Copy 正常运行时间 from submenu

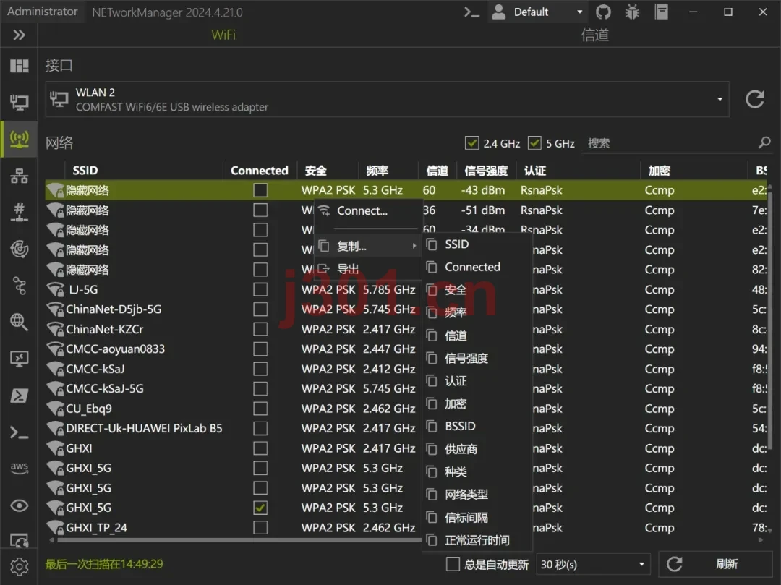[x=477, y=540]
